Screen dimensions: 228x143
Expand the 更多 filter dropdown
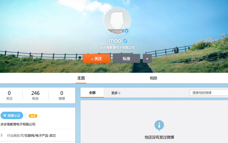(116, 93)
